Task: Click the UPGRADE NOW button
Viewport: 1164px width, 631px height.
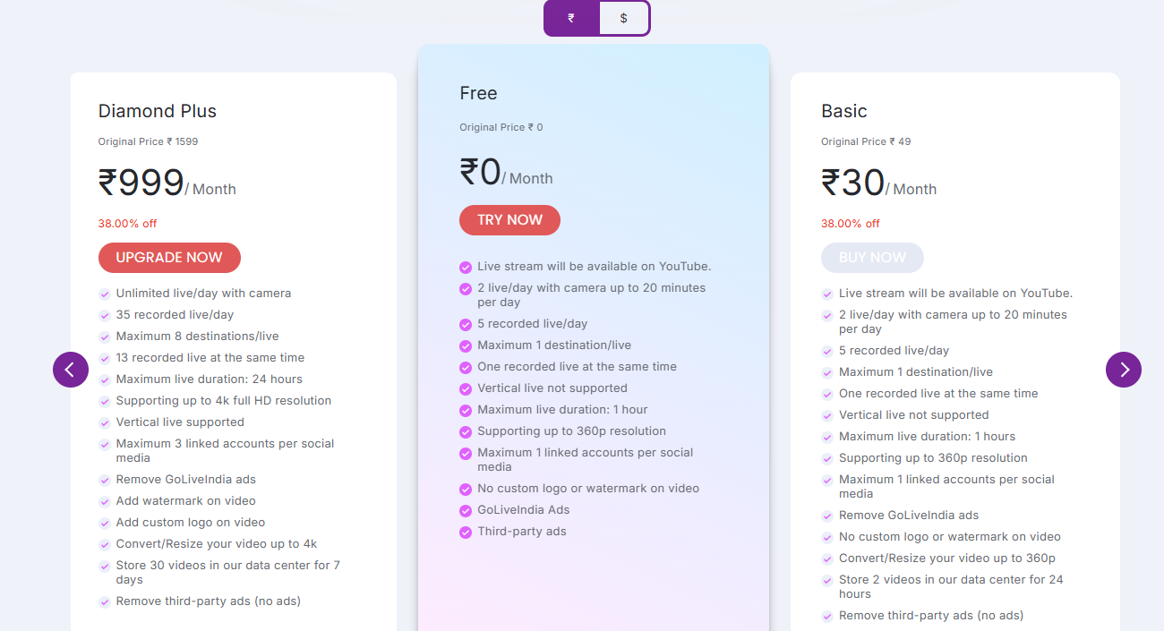Action: click(x=169, y=258)
